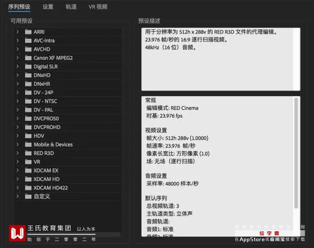Click the 总视频轨道: 3 line
The image size is (314, 248).
click(x=163, y=206)
